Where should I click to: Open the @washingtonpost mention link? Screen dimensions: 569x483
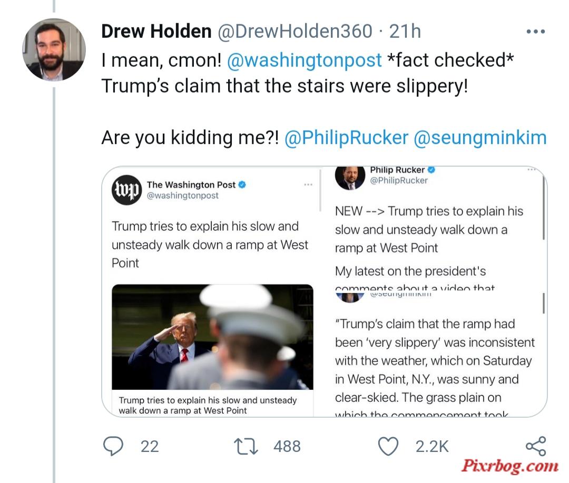304,60
